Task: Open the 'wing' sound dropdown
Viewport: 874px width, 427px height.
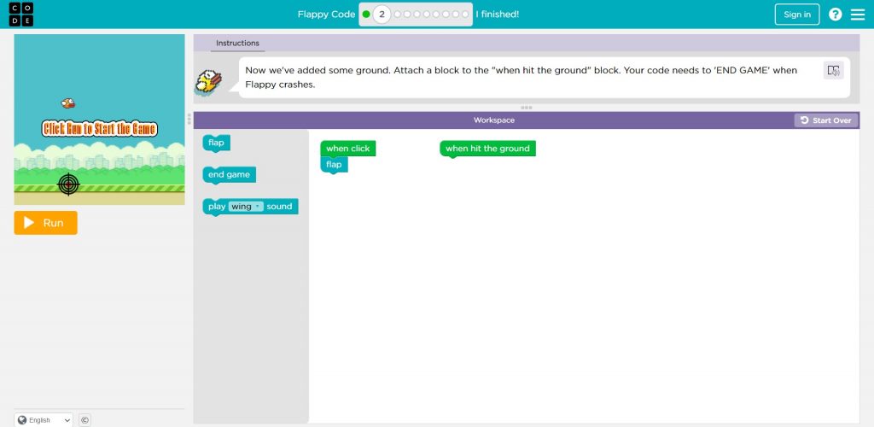Action: click(246, 207)
